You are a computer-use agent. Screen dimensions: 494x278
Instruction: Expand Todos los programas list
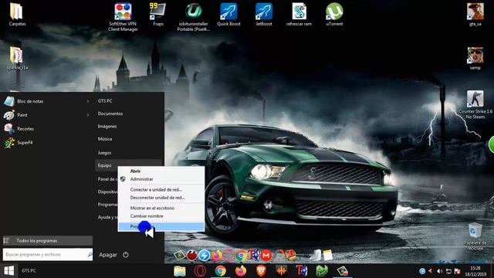point(48,240)
